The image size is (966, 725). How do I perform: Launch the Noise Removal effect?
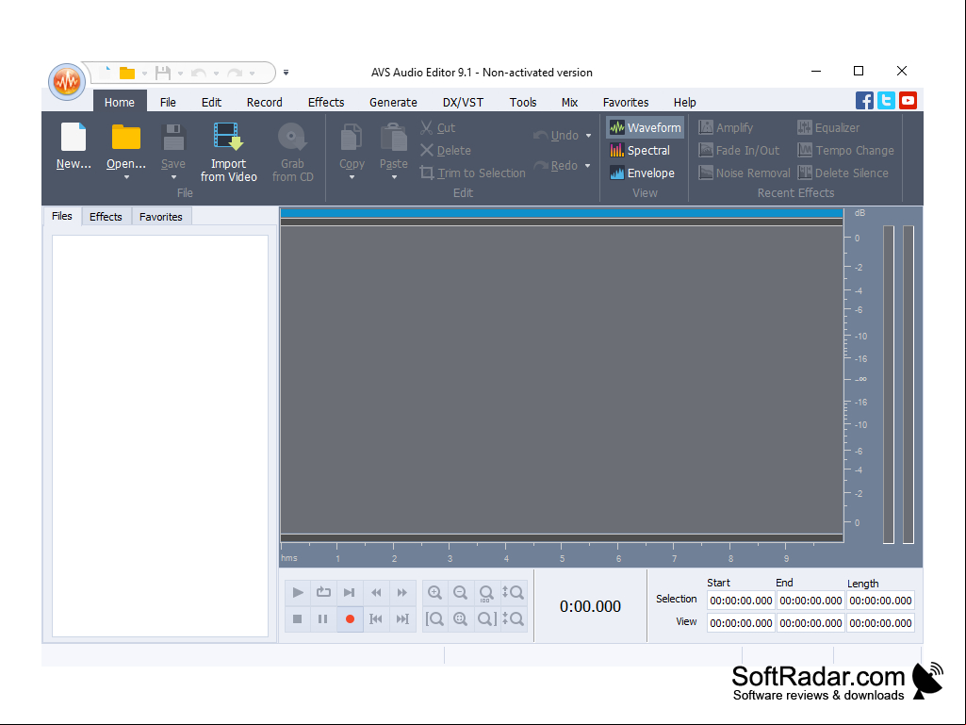[745, 173]
